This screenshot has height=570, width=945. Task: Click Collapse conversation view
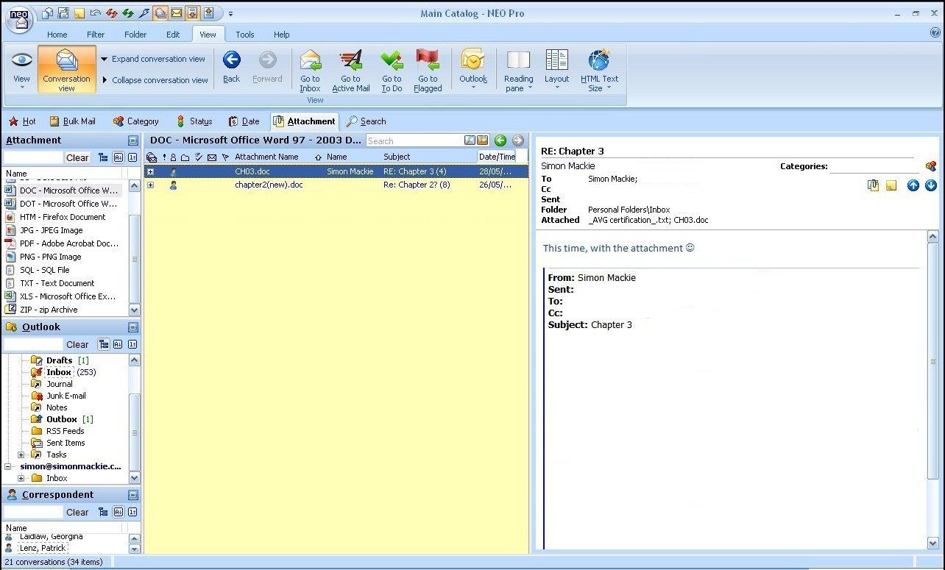(x=155, y=80)
